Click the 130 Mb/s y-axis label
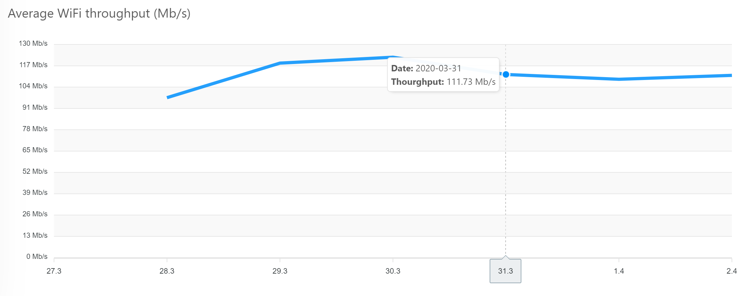This screenshot has height=296, width=746. tap(33, 44)
